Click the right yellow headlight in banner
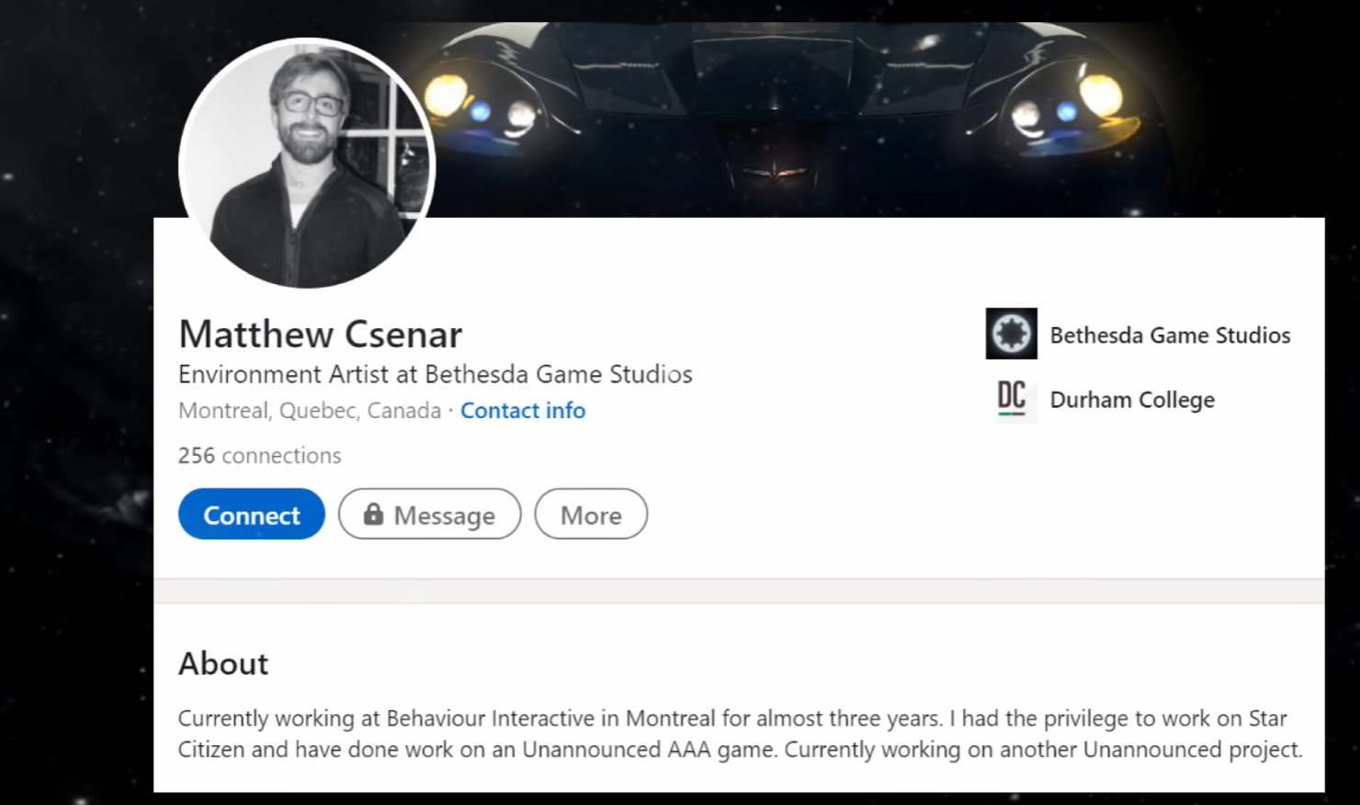The image size is (1360, 805). [x=1100, y=96]
